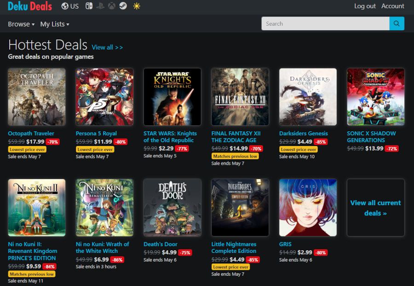414x286 pixels.
Task: Open Final Fantasy XII cover art
Action: click(240, 97)
